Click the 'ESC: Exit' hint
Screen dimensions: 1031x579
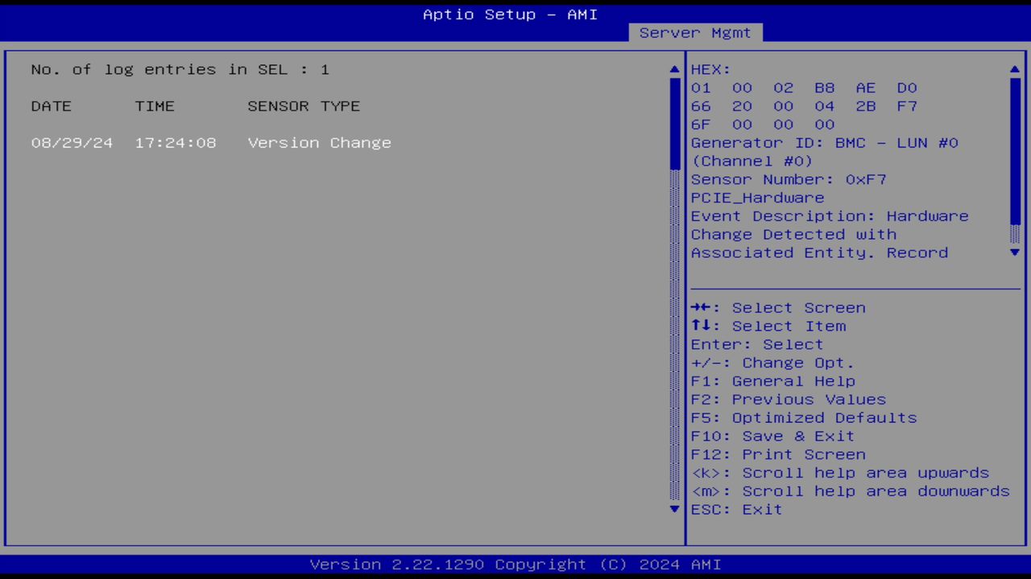click(736, 510)
